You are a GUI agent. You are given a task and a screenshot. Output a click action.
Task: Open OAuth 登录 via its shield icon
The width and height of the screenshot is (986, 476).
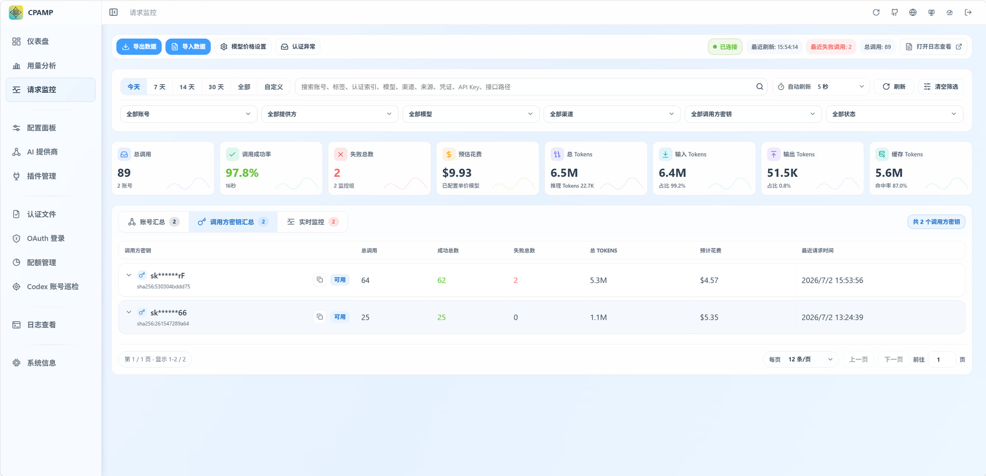16,239
